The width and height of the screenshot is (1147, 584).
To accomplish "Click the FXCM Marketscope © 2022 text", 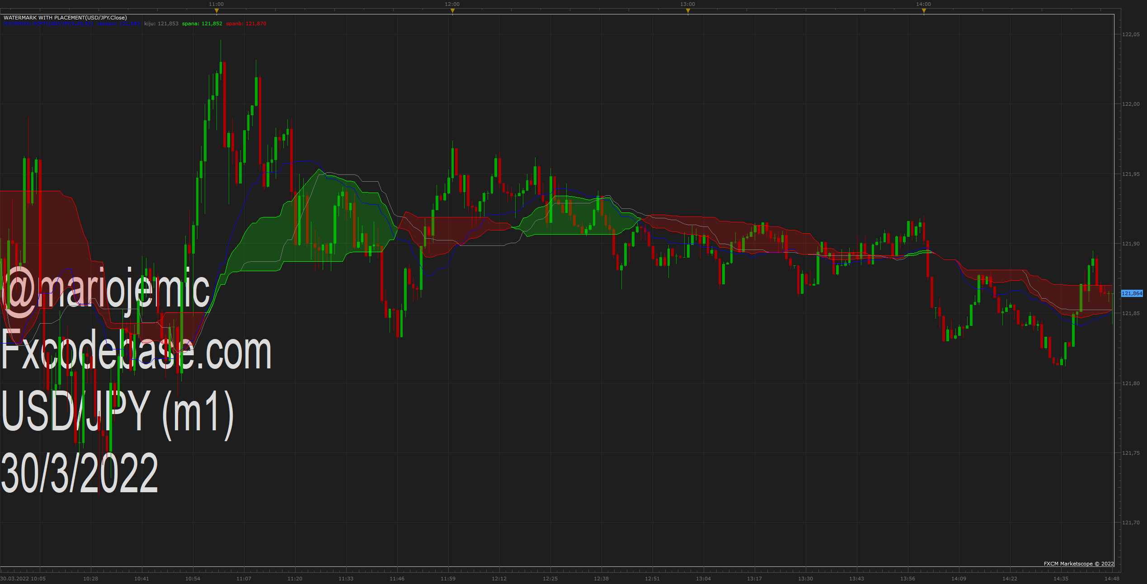I will click(x=1079, y=564).
